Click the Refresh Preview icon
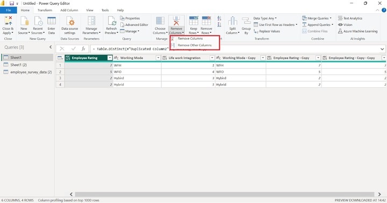Screen dimensions: 387x203 point(112,21)
